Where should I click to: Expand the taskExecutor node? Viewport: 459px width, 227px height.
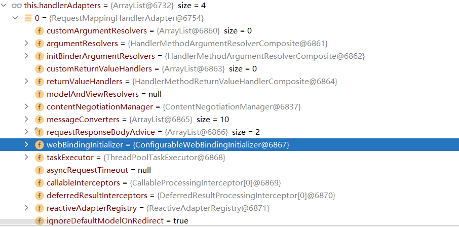coord(26,157)
